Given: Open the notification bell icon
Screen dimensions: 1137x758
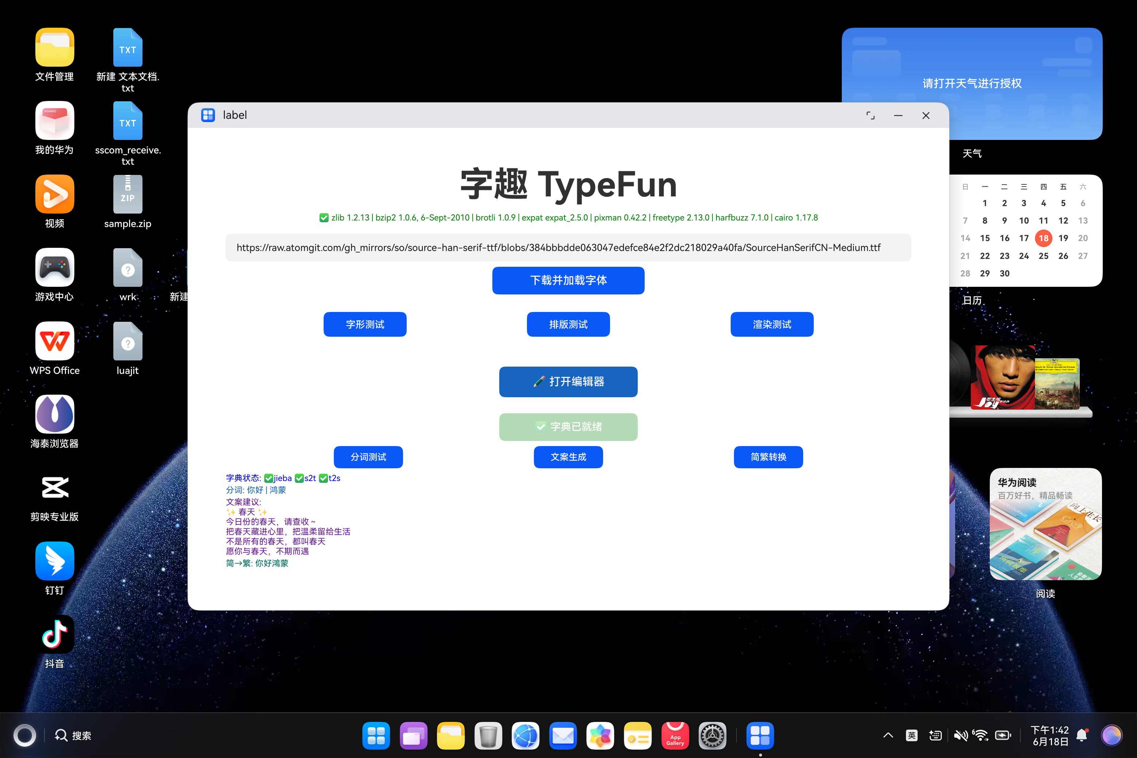Looking at the screenshot, I should [x=1082, y=736].
